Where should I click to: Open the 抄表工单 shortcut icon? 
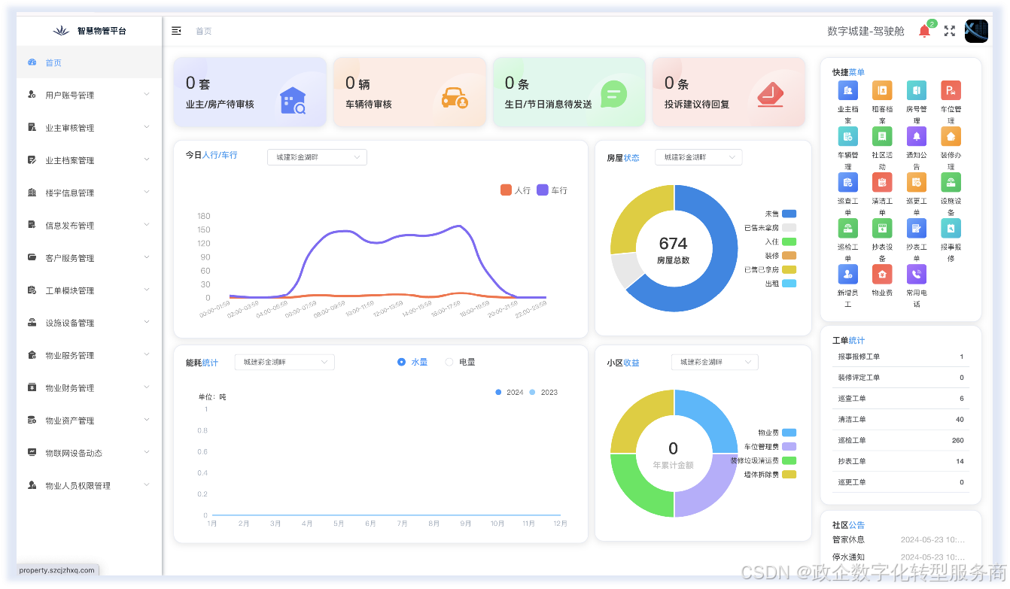click(x=917, y=228)
